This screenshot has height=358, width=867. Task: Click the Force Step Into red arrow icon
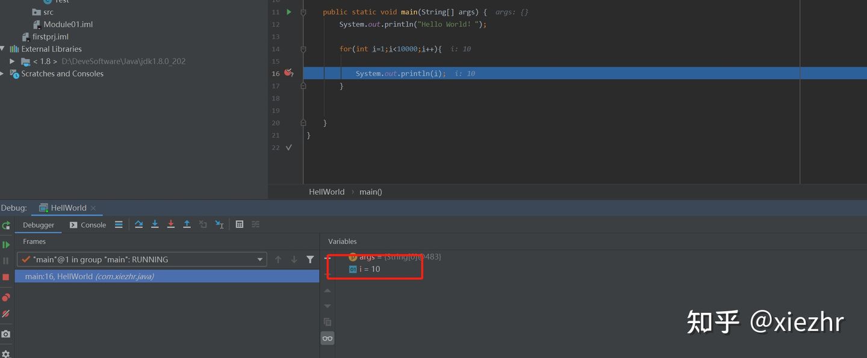[171, 224]
